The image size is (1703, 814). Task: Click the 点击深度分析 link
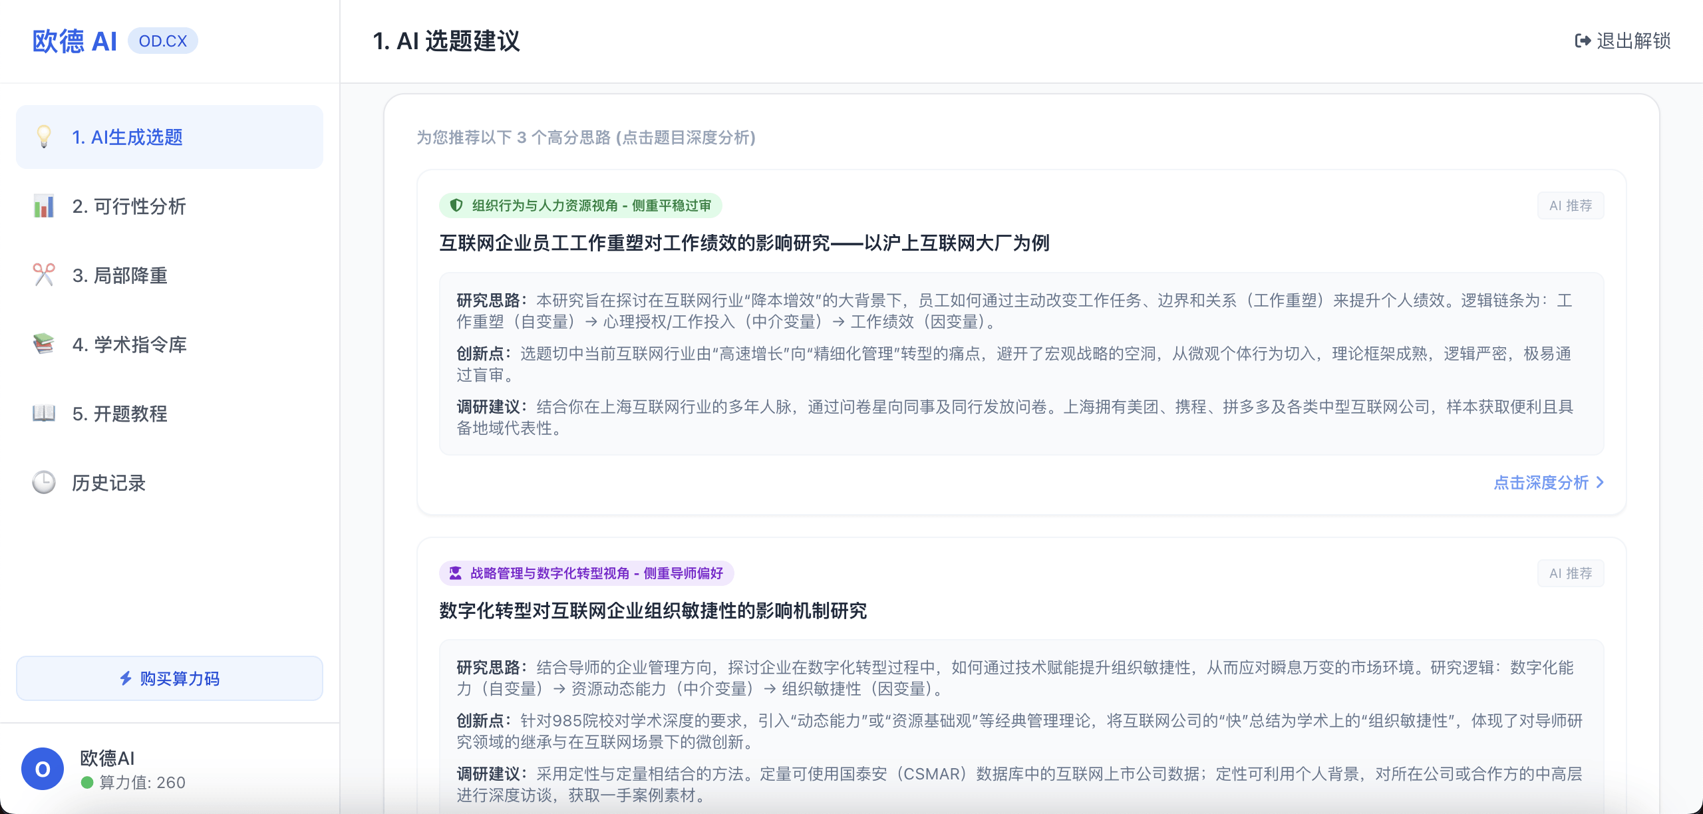[x=1540, y=483]
